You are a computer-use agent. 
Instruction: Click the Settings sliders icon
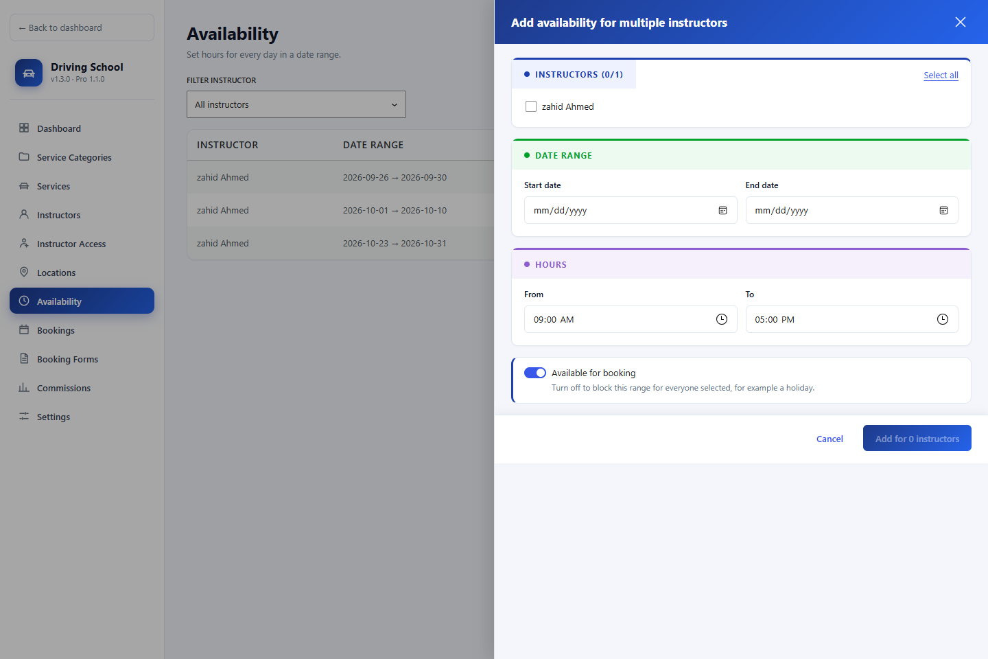click(x=24, y=416)
